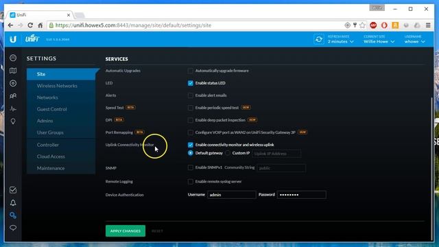Enable remote syslog server checkbox
Screen dimensions: 439x247
click(191, 181)
